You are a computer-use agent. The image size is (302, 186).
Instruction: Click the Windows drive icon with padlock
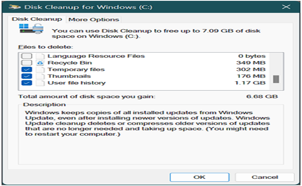(x=31, y=29)
